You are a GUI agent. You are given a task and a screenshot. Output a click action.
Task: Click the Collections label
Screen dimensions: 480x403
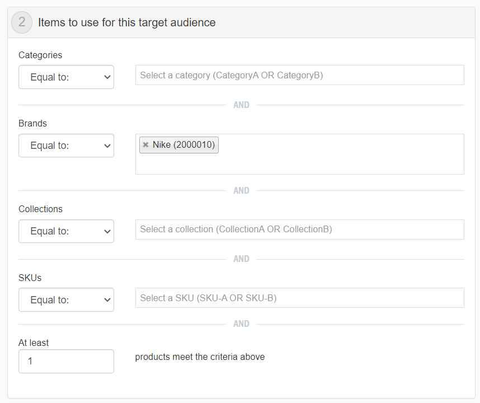point(41,209)
